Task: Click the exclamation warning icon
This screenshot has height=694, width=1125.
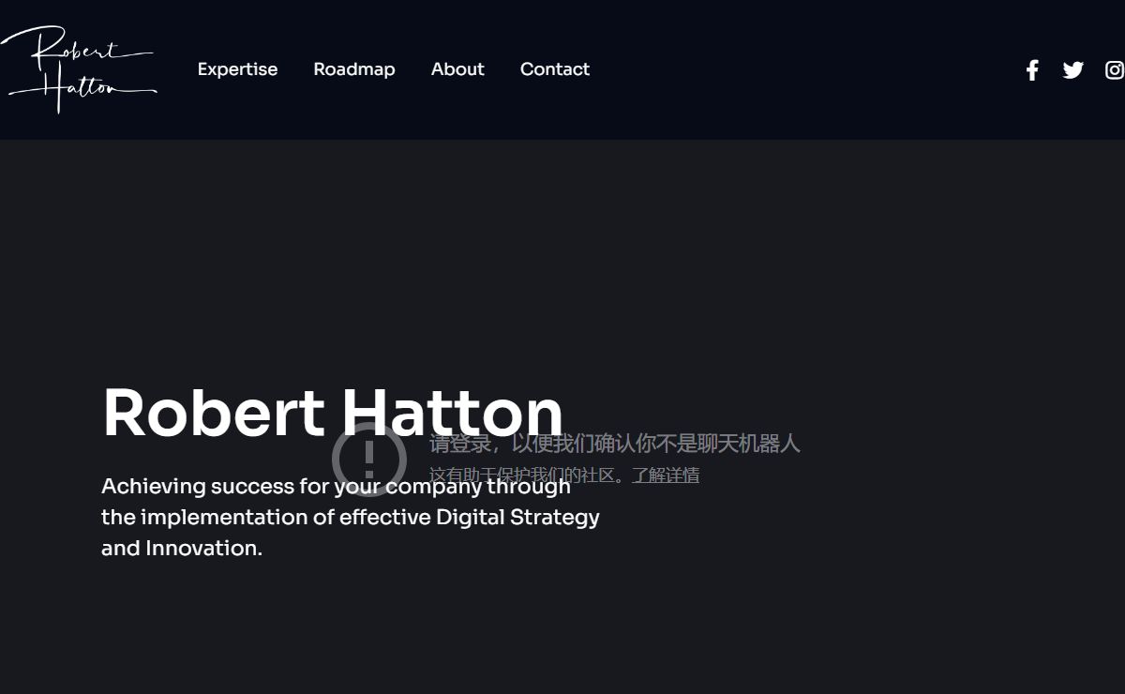Action: (x=369, y=460)
